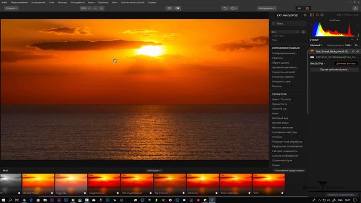361x203 pixels.
Task: Click the Добавить фильтры button
Action: click(346, 64)
